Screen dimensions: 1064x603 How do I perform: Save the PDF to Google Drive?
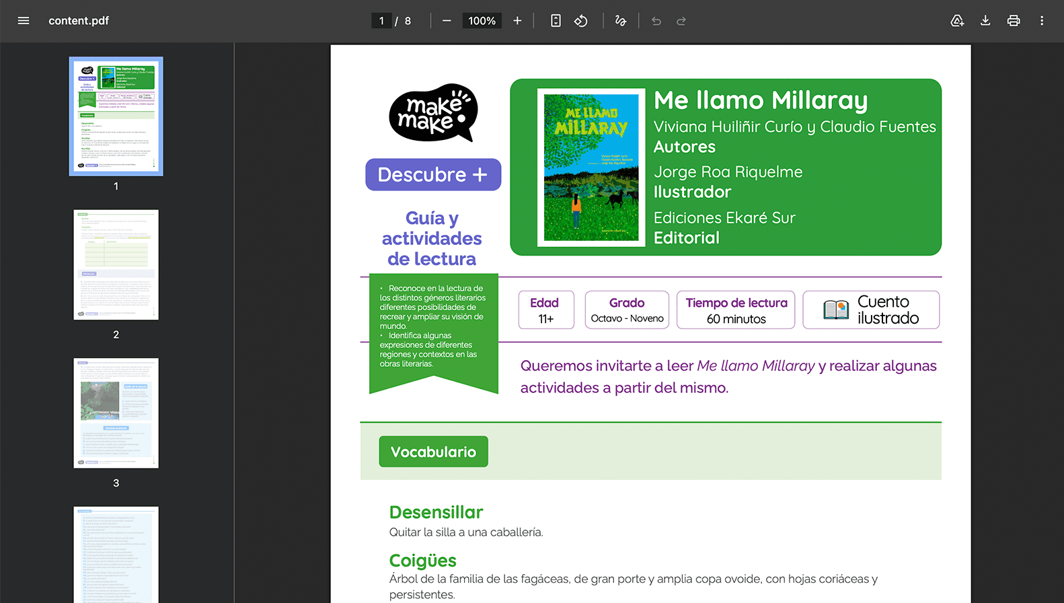pos(957,21)
